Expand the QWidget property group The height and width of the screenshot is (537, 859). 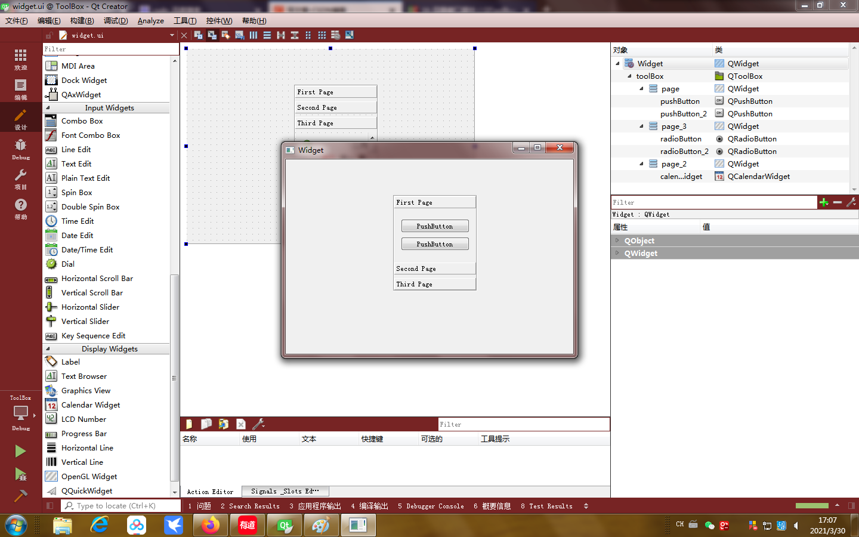pyautogui.click(x=616, y=253)
